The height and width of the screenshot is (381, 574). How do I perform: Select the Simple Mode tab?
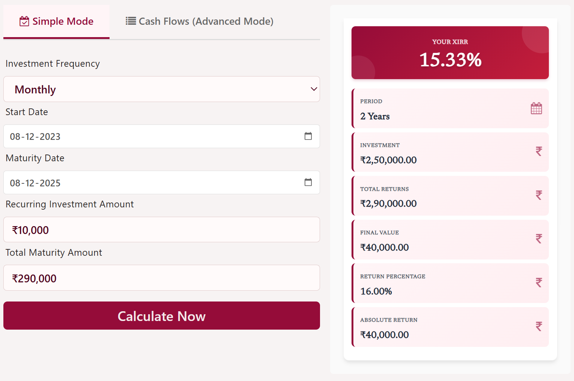point(56,21)
